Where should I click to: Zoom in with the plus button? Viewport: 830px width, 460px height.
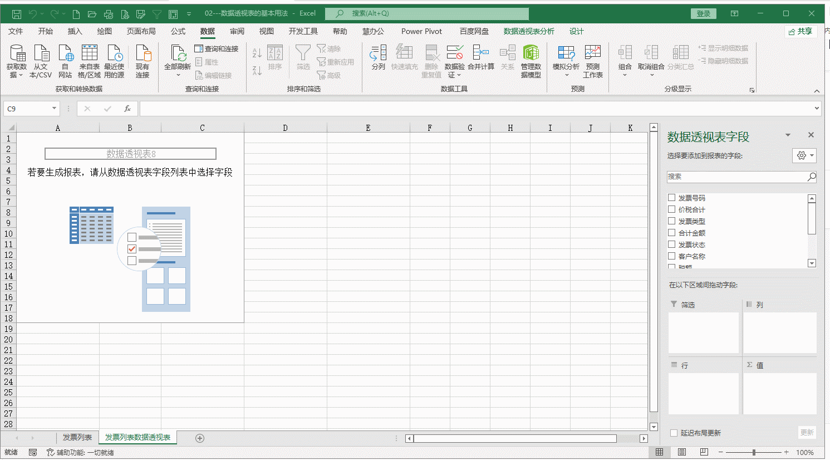coord(786,452)
